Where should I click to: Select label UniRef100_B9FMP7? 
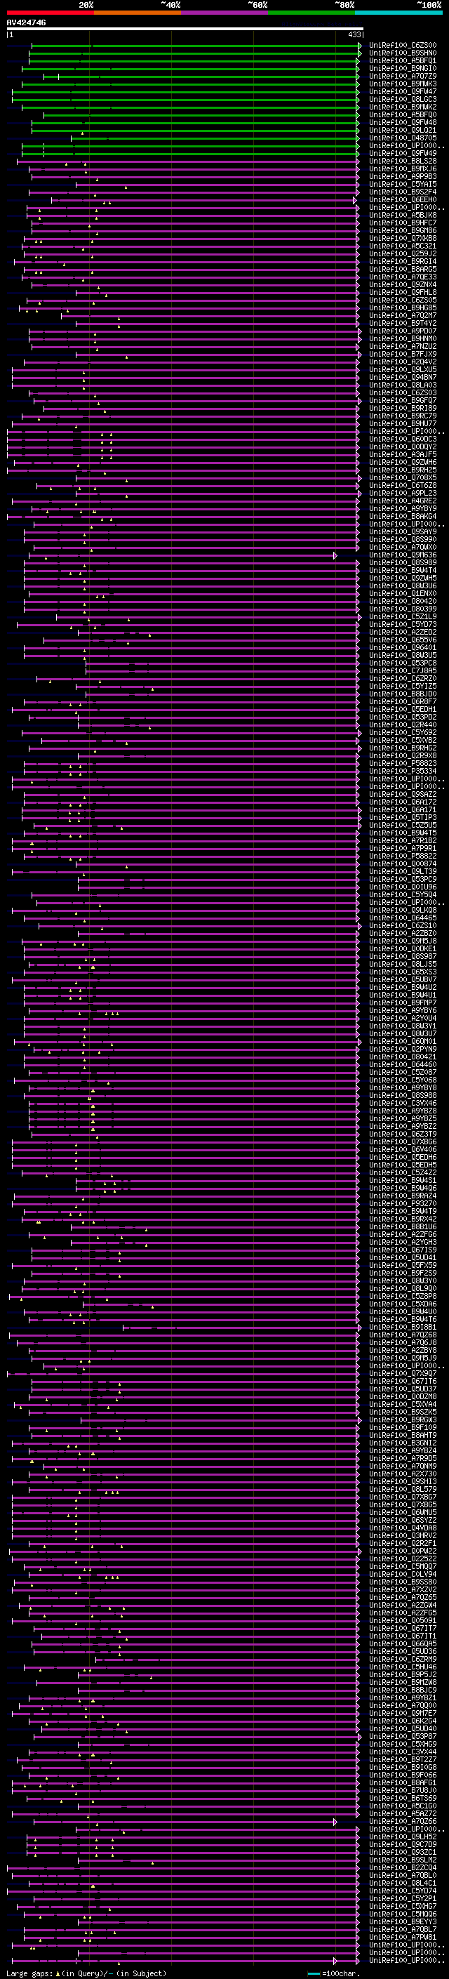point(403,1002)
